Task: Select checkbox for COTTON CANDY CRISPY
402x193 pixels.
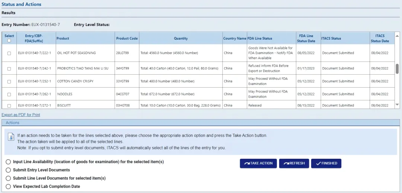Action: click(9, 81)
